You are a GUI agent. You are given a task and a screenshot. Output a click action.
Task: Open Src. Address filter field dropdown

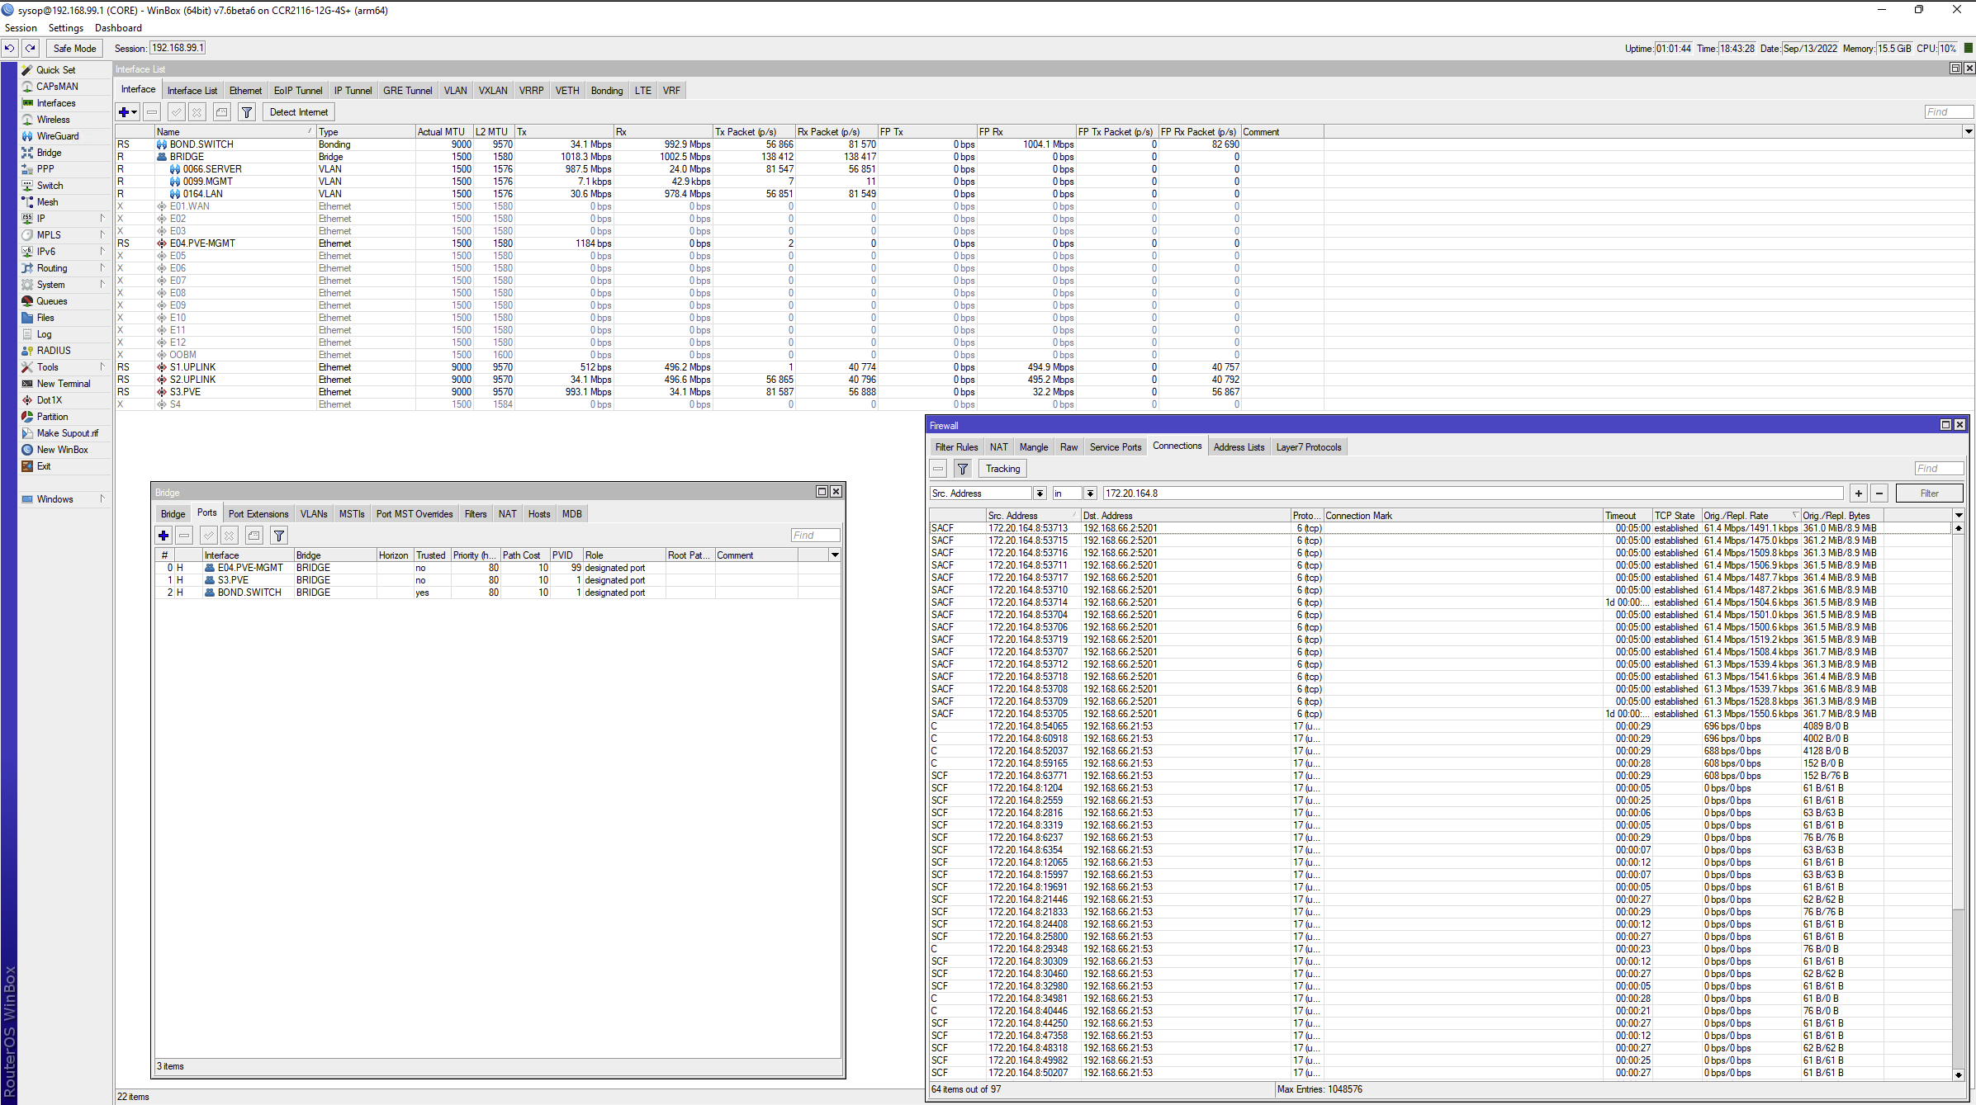pos(1040,493)
